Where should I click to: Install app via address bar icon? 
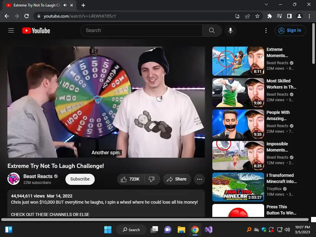(x=238, y=16)
